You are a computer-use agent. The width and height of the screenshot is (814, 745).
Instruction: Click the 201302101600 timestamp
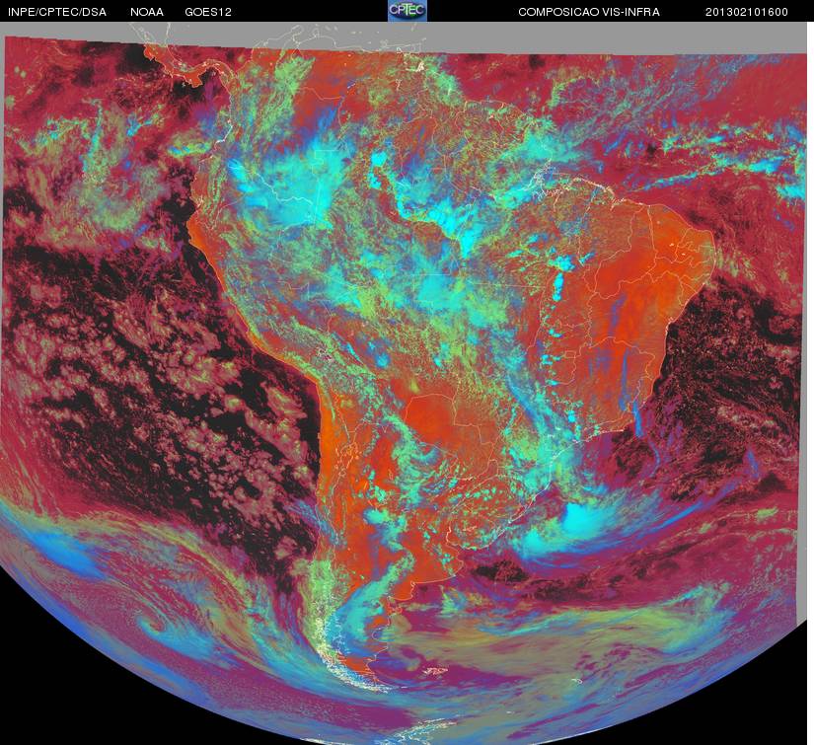click(747, 12)
